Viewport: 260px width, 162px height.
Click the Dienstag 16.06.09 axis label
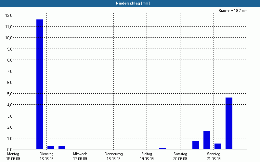click(46, 156)
